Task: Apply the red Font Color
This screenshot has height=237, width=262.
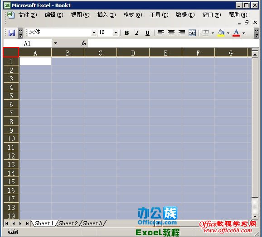Action: click(236, 33)
